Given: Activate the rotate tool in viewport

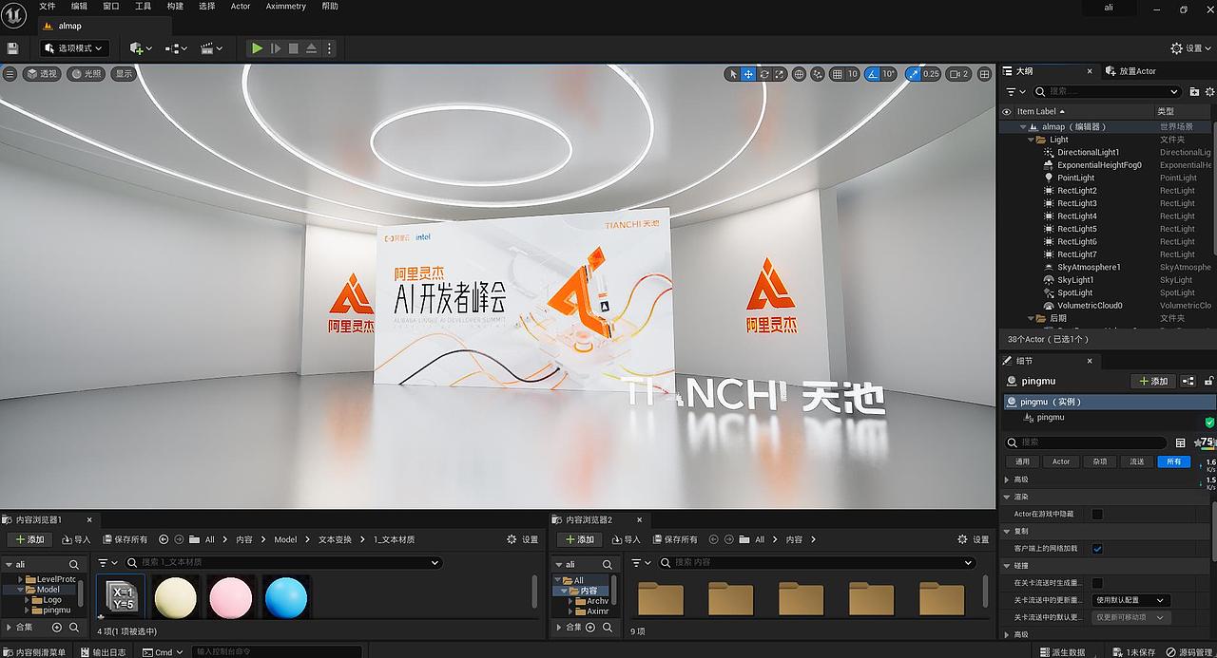Looking at the screenshot, I should coord(764,73).
